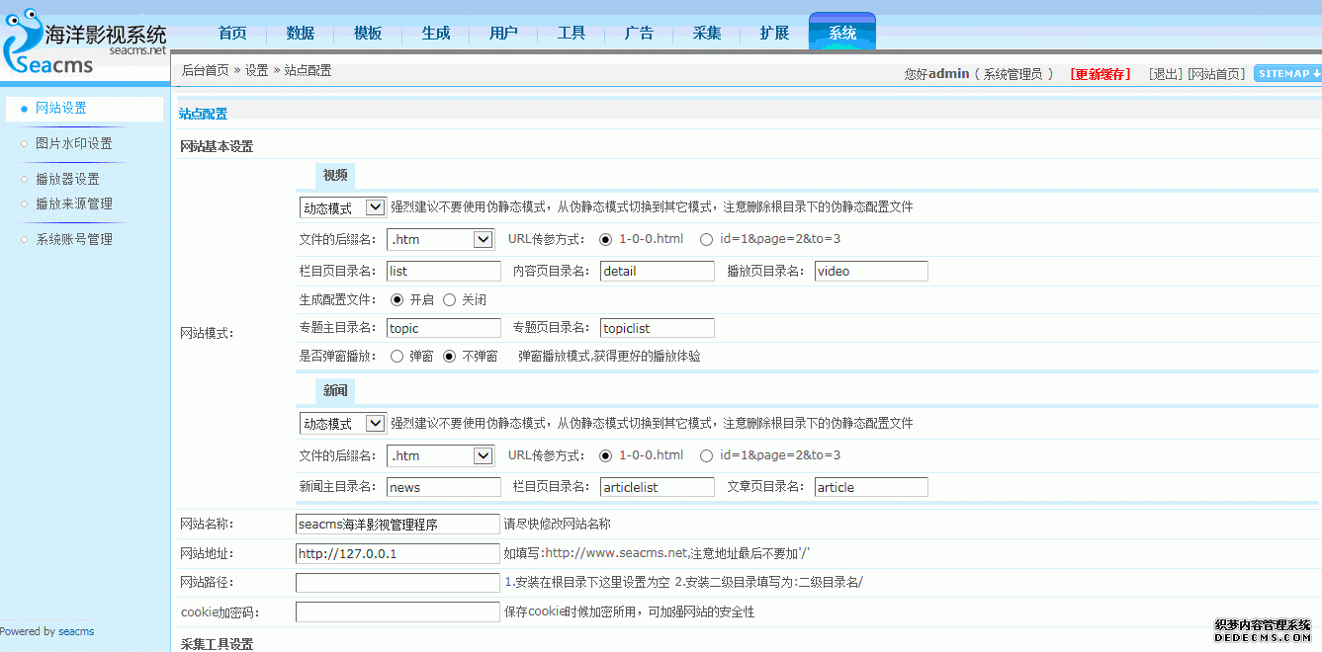Image resolution: width=1322 pixels, height=652 pixels.
Task: Select 播放器设置 in the sidebar
Action: 67,180
